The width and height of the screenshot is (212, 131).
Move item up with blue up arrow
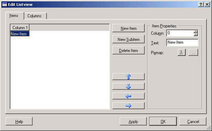[x=128, y=77]
